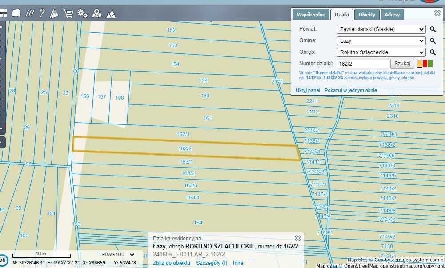Click the polygon area selection tool icon
The height and width of the screenshot is (268, 445).
coord(16,13)
